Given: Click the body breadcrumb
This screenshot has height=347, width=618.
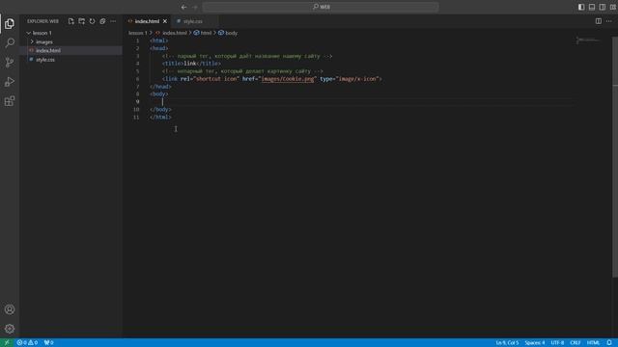Looking at the screenshot, I should click(232, 33).
